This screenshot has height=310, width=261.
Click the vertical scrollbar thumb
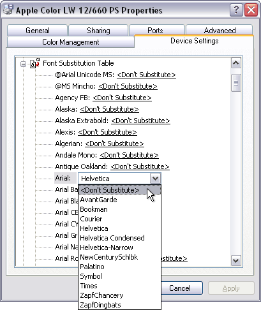pos(236,83)
